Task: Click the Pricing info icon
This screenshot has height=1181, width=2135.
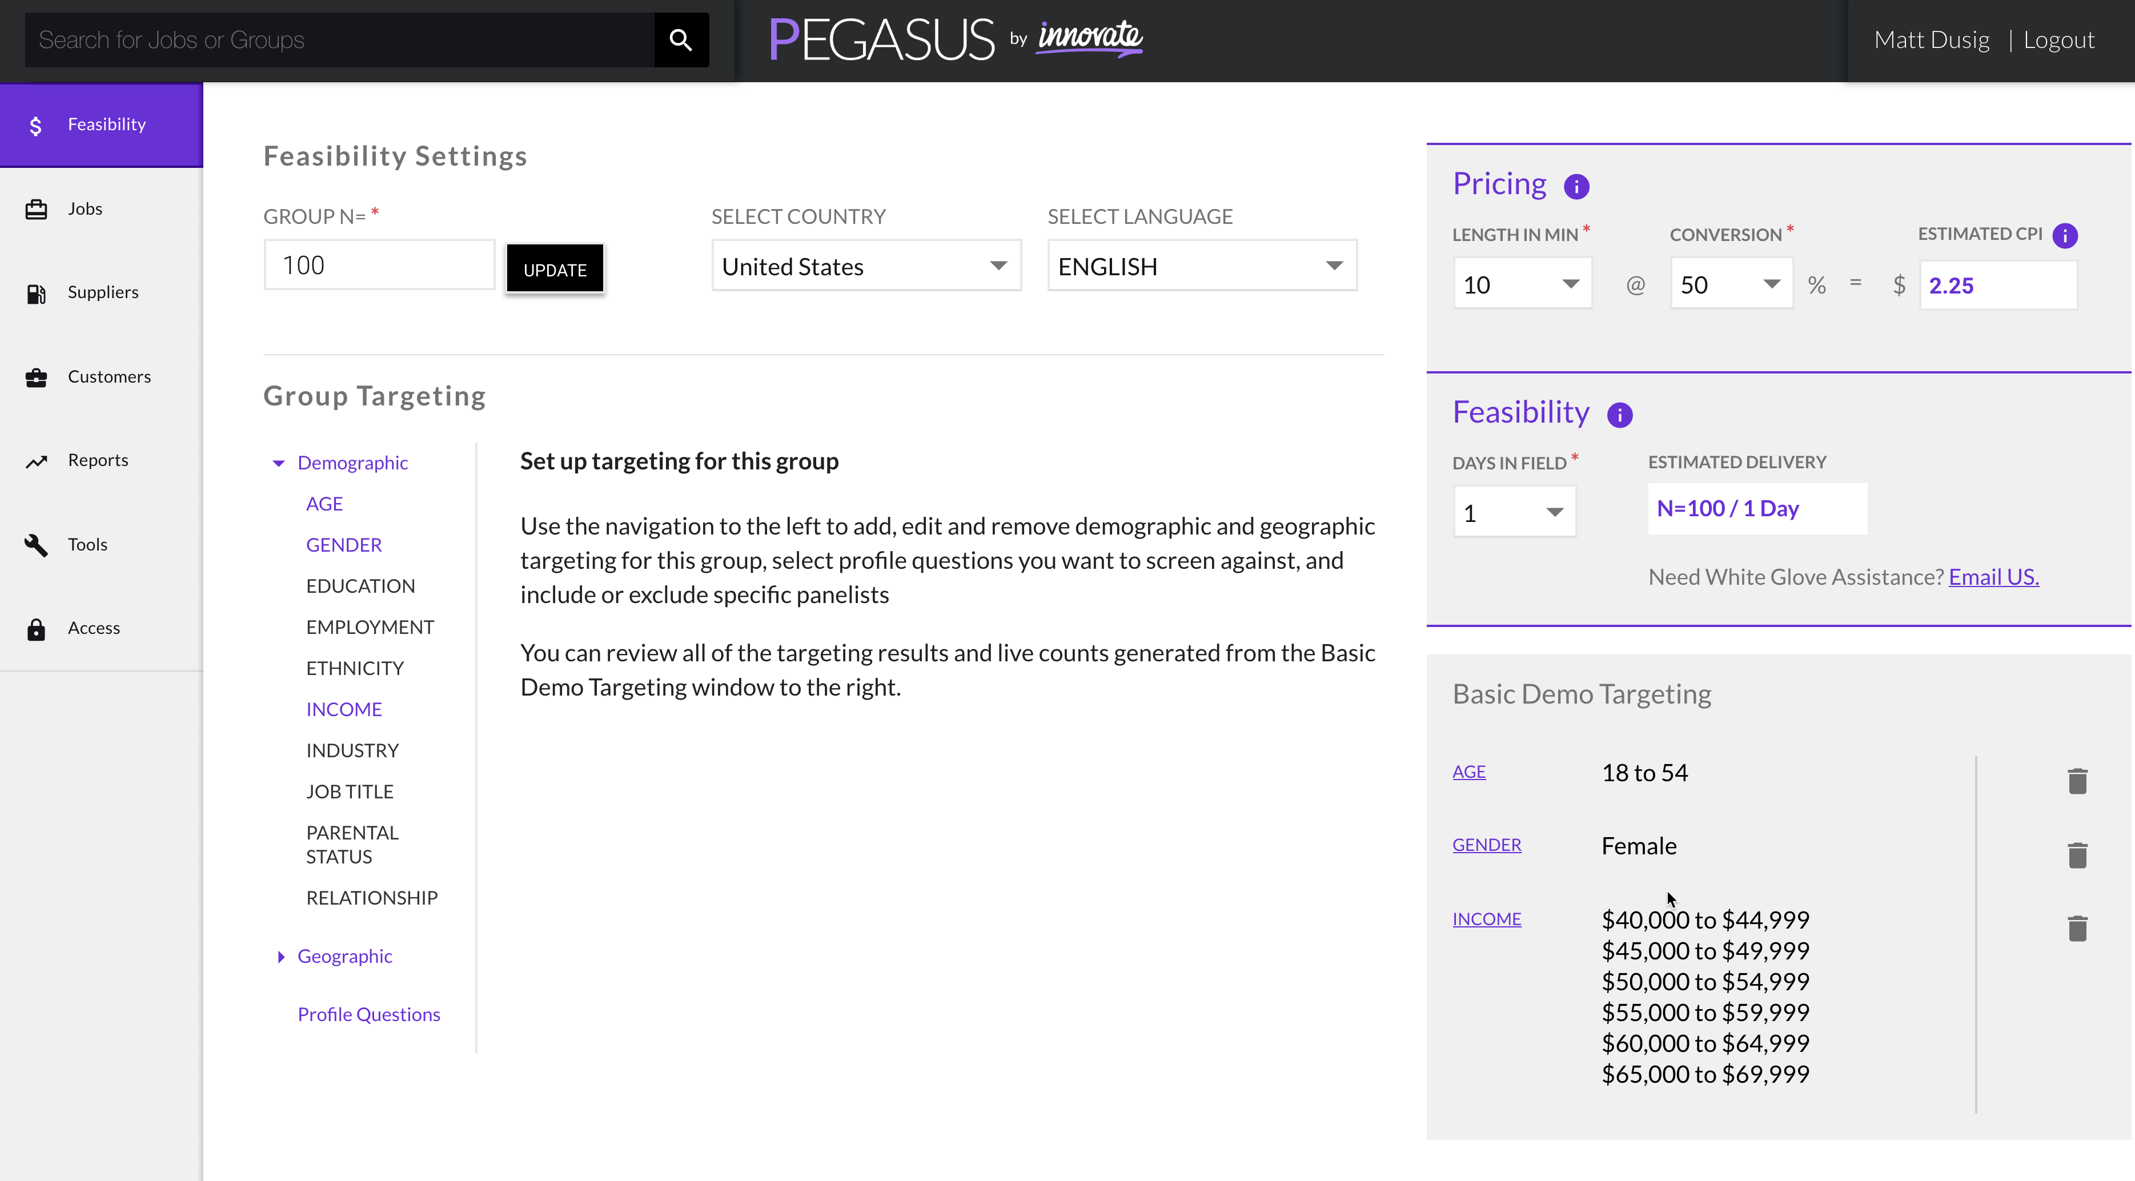Action: point(1576,187)
